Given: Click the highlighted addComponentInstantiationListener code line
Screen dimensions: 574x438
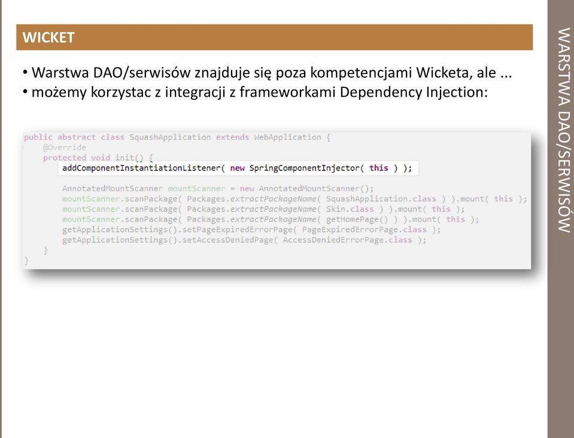Looking at the screenshot, I should click(238, 168).
